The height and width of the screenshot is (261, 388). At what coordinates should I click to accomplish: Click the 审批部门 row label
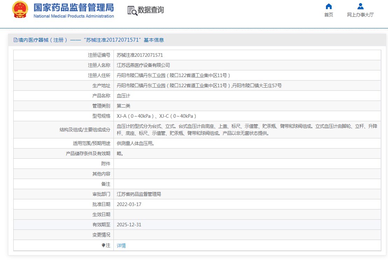[x=101, y=194]
